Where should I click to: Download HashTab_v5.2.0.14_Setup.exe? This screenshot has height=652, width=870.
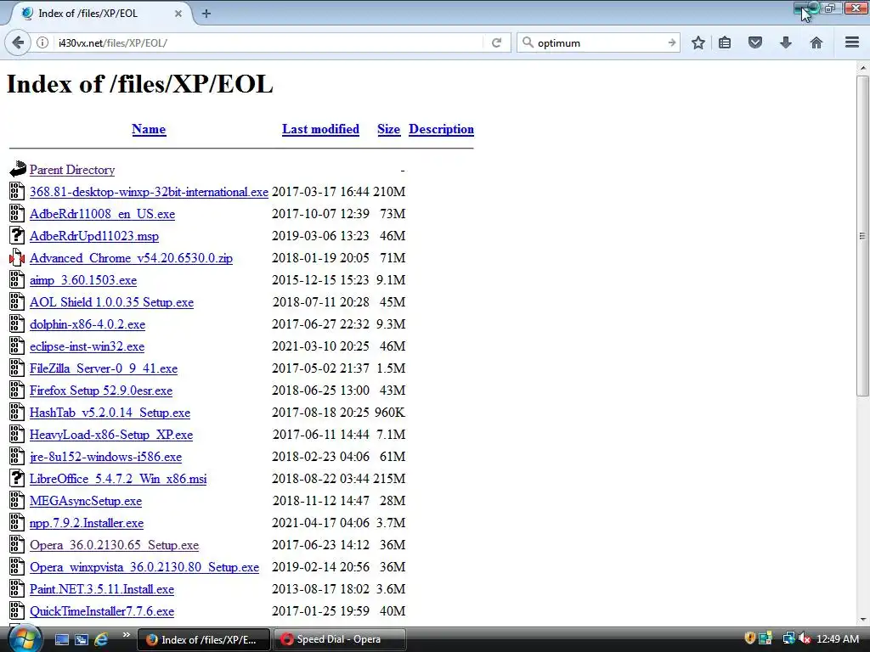[110, 413]
